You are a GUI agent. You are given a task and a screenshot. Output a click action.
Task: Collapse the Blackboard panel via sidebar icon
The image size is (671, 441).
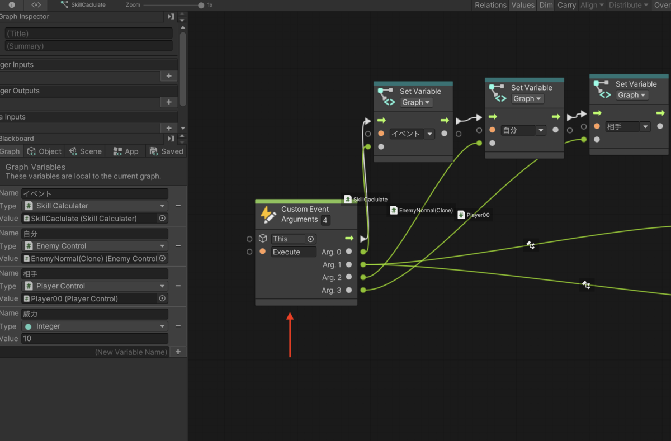tap(171, 139)
